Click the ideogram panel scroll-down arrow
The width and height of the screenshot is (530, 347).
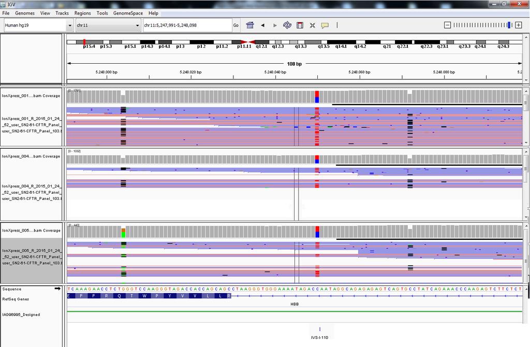tap(526, 80)
